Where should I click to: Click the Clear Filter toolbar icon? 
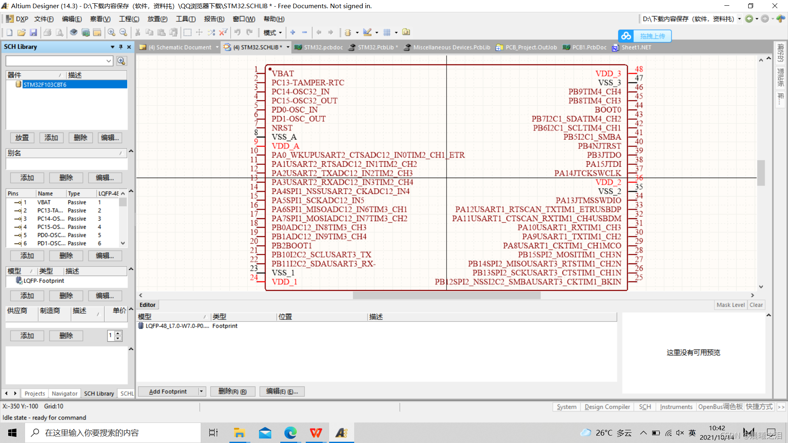coord(223,32)
